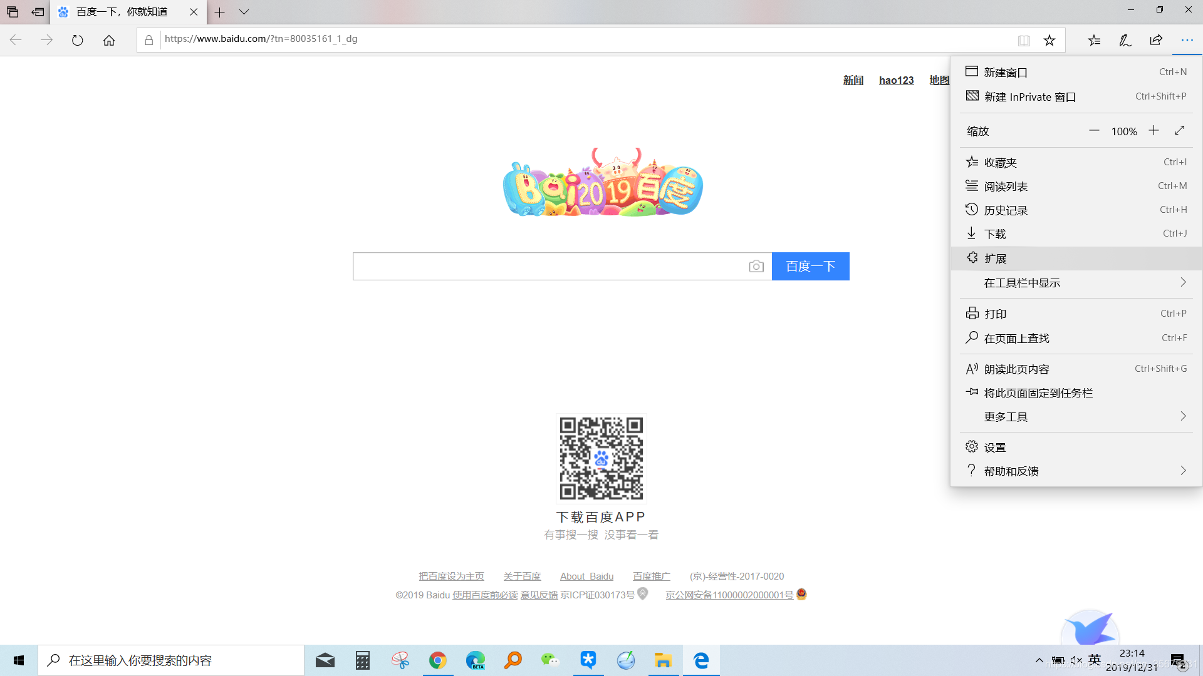This screenshot has width=1203, height=676.
Task: Click inside the Baidu search box
Action: [551, 266]
